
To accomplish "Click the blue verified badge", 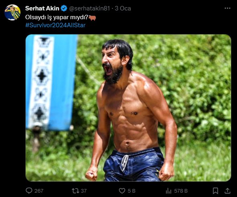I will point(64,8).
